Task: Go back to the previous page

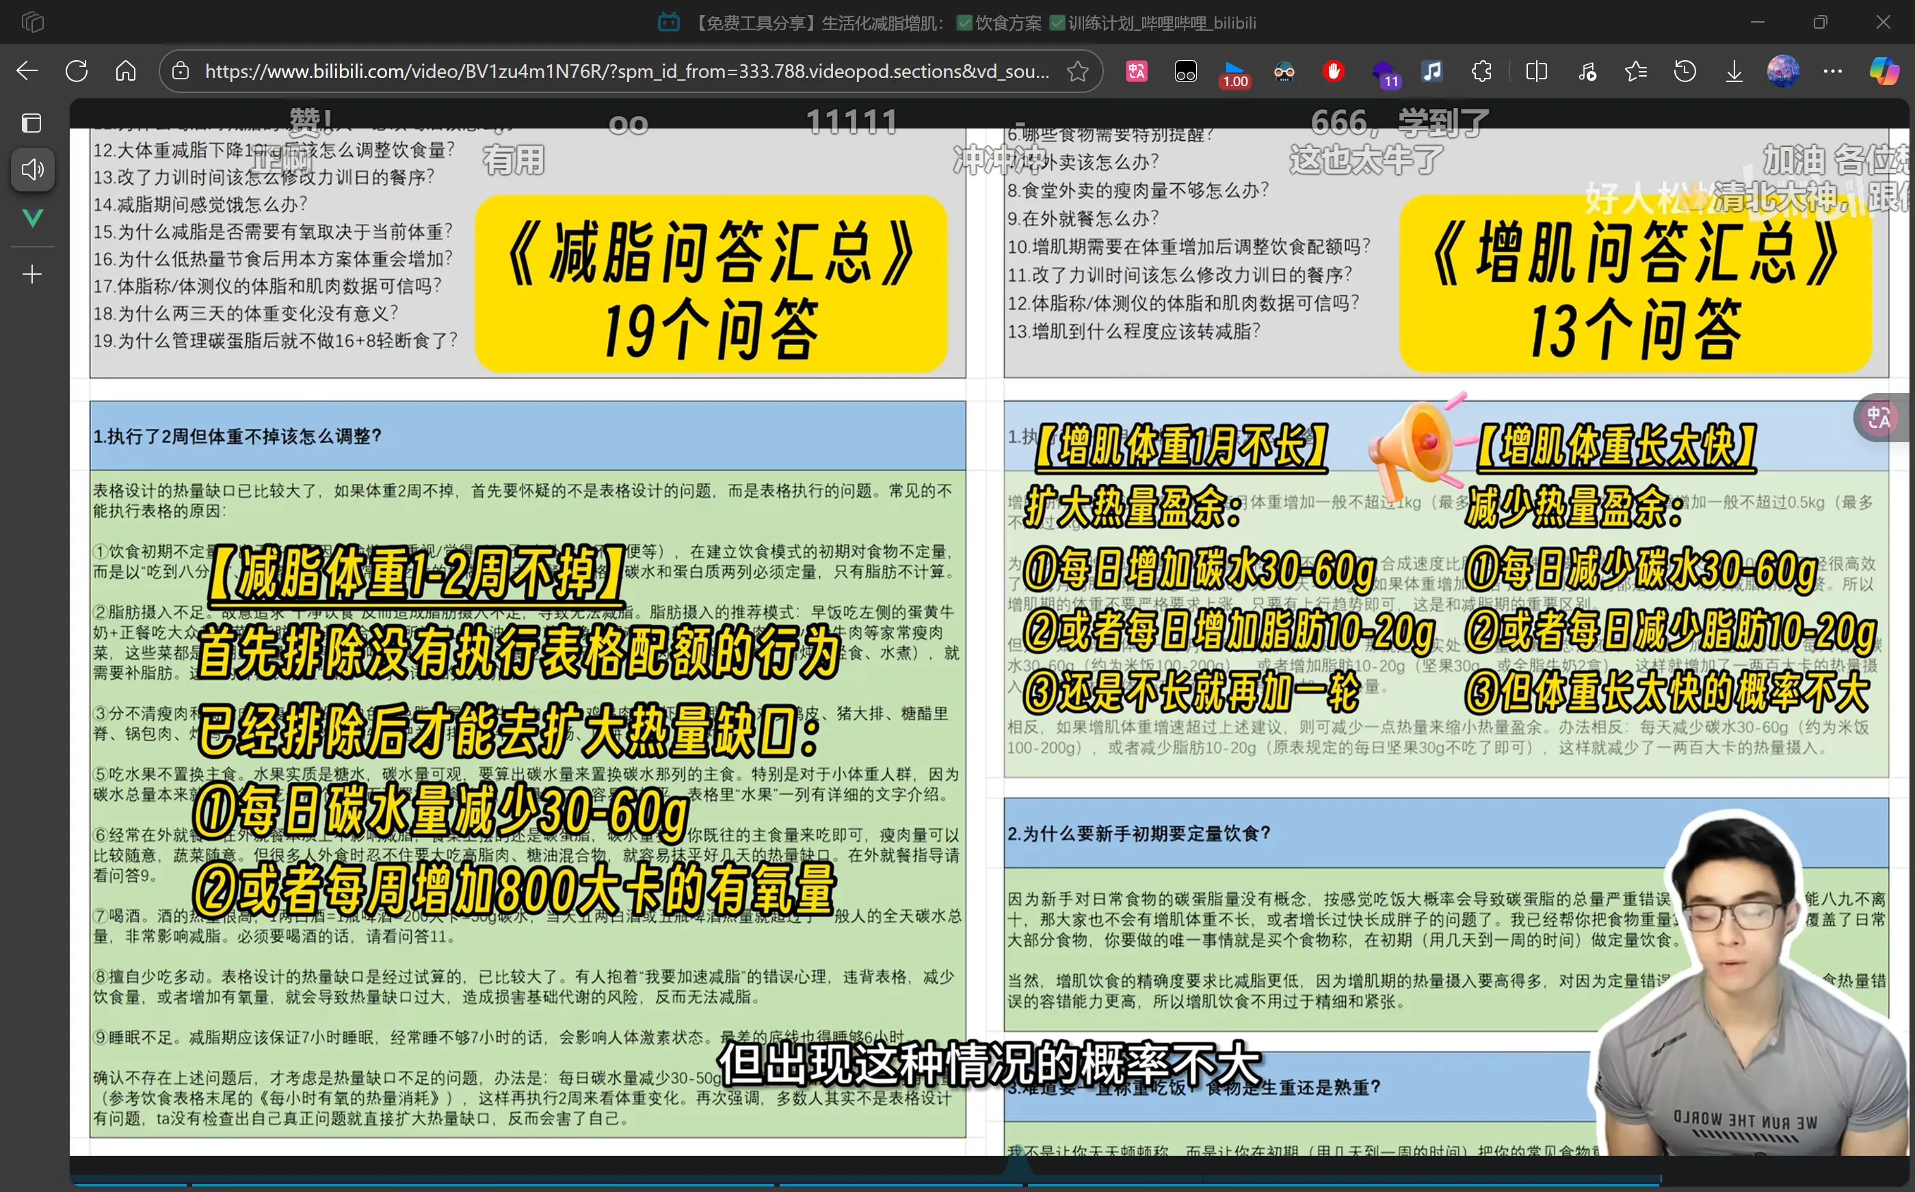Action: pyautogui.click(x=27, y=72)
